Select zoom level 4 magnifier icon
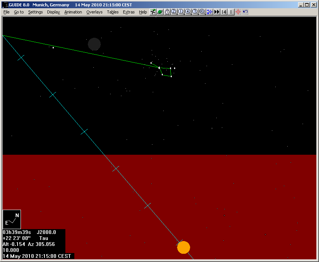Screen dimensions: 319x262 [188, 12]
